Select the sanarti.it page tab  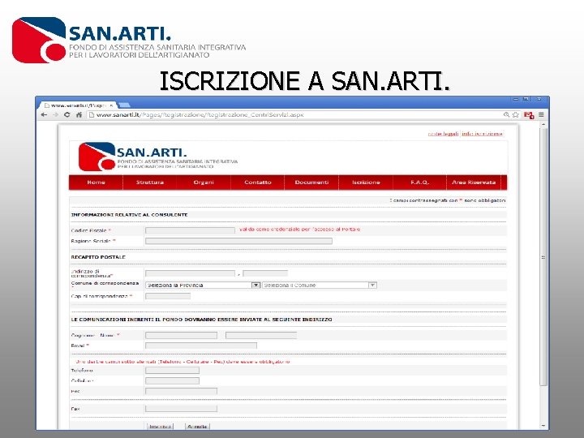tap(78, 105)
